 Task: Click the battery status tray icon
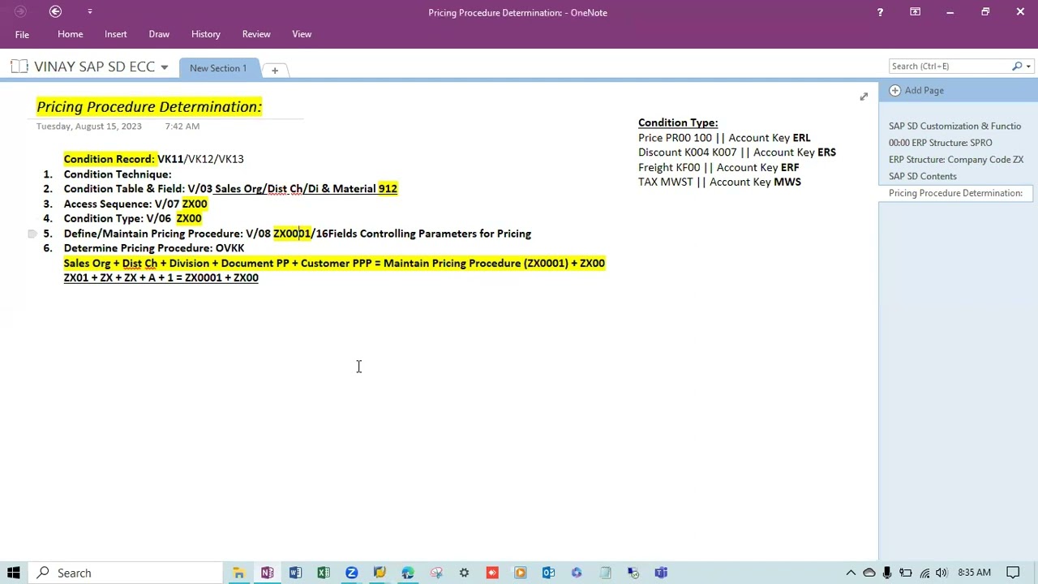(x=906, y=573)
